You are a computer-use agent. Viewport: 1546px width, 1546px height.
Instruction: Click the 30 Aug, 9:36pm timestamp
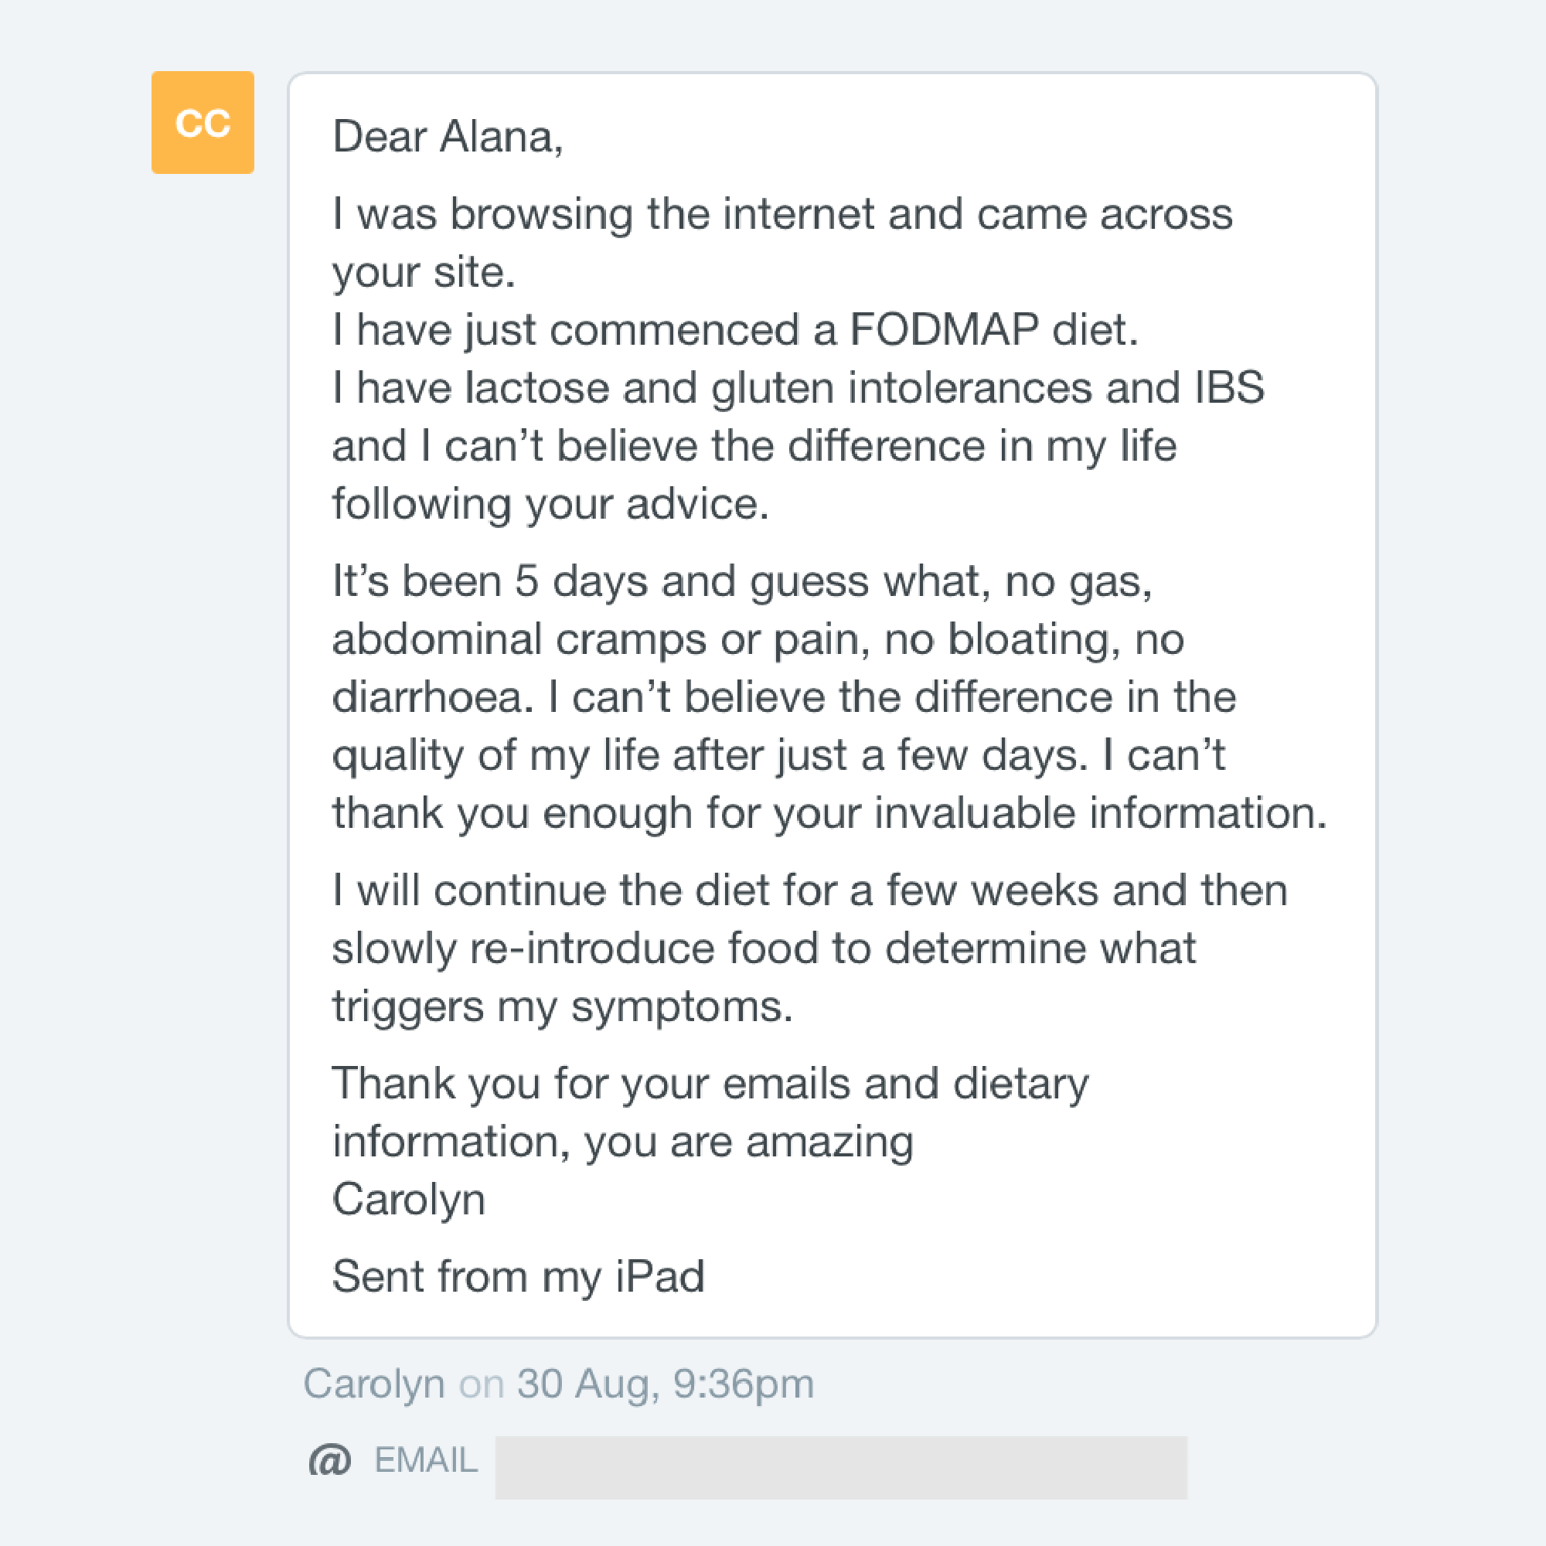coord(665,1384)
